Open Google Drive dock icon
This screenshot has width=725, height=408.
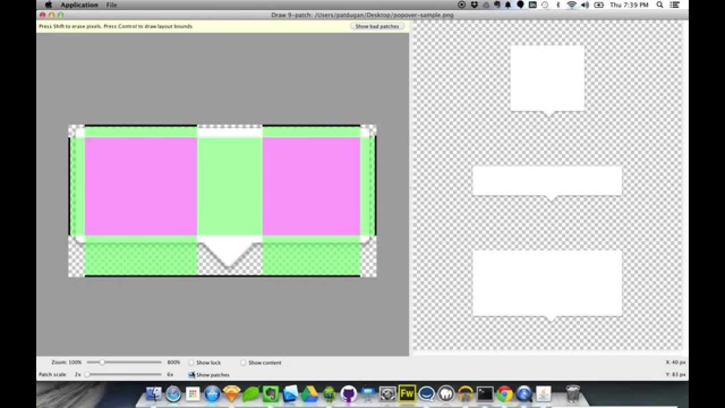coord(309,393)
